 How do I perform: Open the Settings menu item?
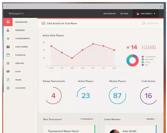coord(124,13)
